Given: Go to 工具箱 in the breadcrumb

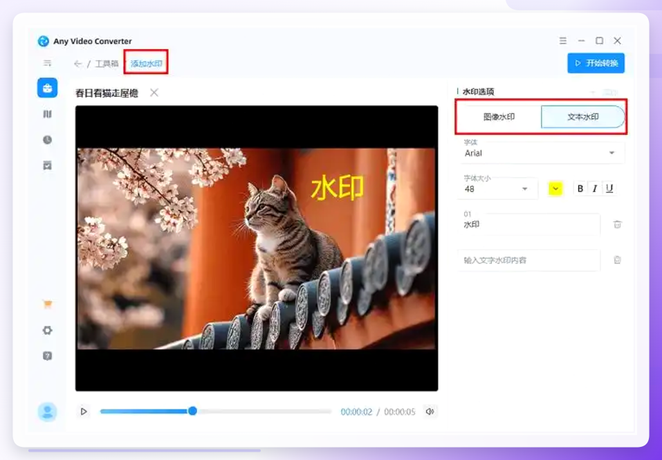Looking at the screenshot, I should tap(107, 64).
